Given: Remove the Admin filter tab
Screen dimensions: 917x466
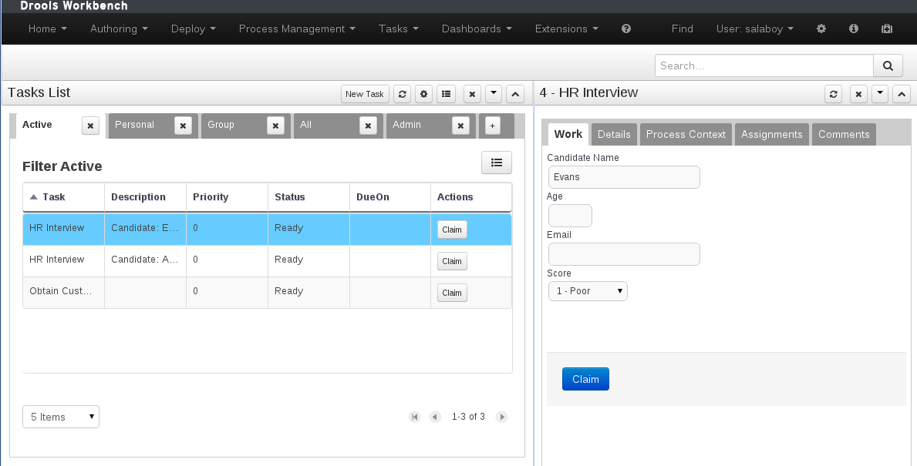Looking at the screenshot, I should [460, 126].
